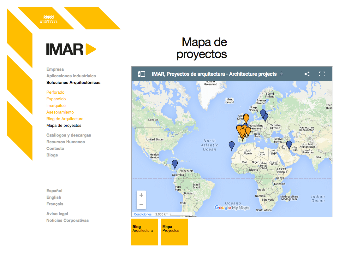The image size is (345, 253).
Task: Click the blue pin near Colombia
Action: click(175, 164)
